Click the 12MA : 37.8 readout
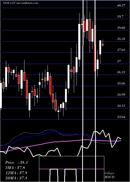 (16, 173)
